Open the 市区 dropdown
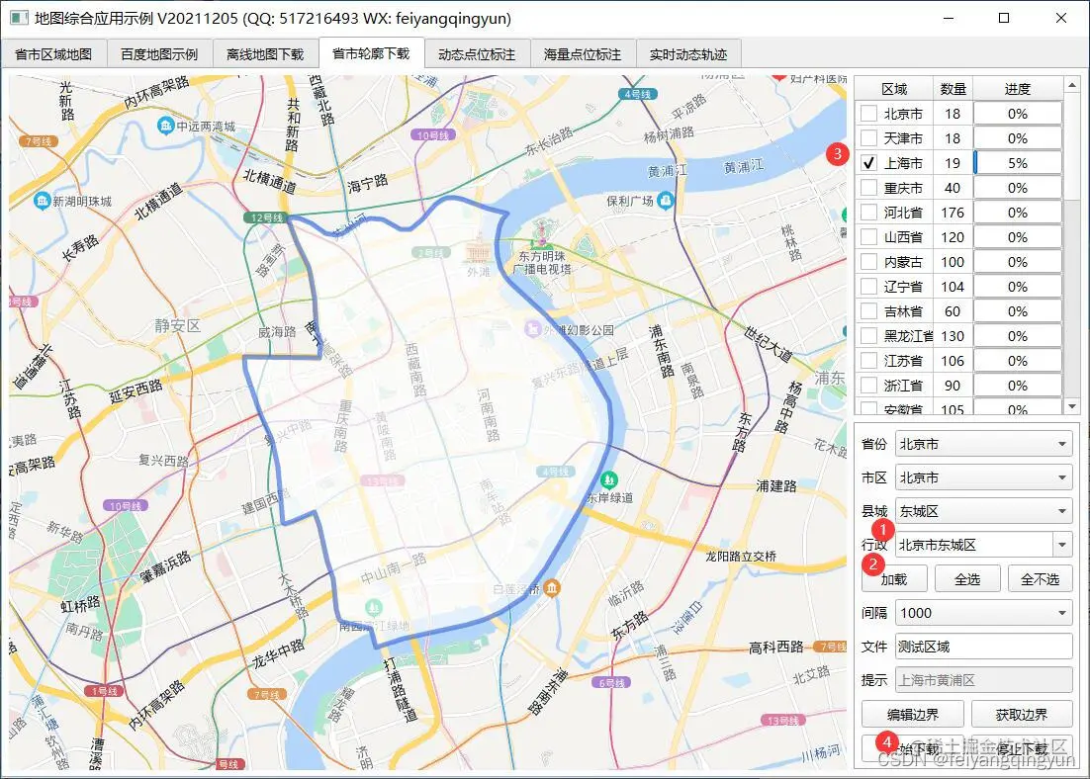 [x=983, y=477]
